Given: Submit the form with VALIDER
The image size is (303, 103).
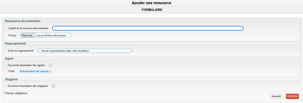Looking at the screenshot, I should pyautogui.click(x=292, y=96).
